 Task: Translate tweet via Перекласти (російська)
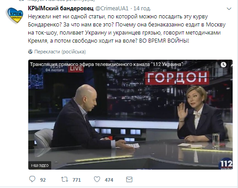click(x=60, y=52)
